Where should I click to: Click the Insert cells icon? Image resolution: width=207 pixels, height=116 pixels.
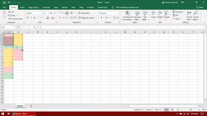153,13
